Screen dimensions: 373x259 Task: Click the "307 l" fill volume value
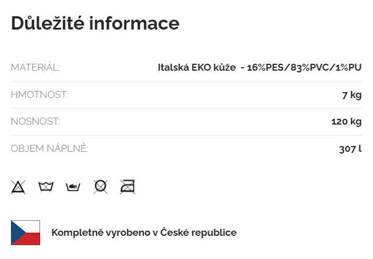(350, 149)
